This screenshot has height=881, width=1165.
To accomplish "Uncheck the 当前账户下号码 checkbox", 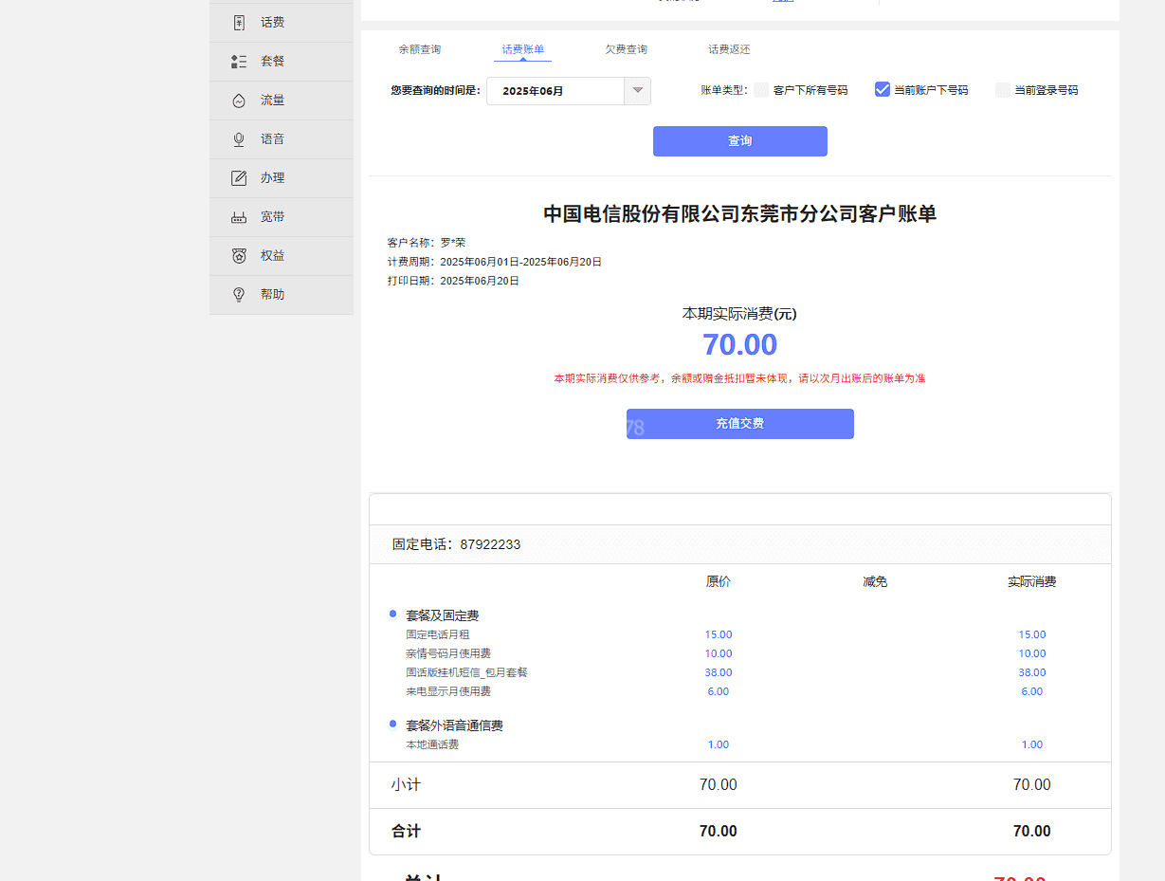I will (883, 89).
